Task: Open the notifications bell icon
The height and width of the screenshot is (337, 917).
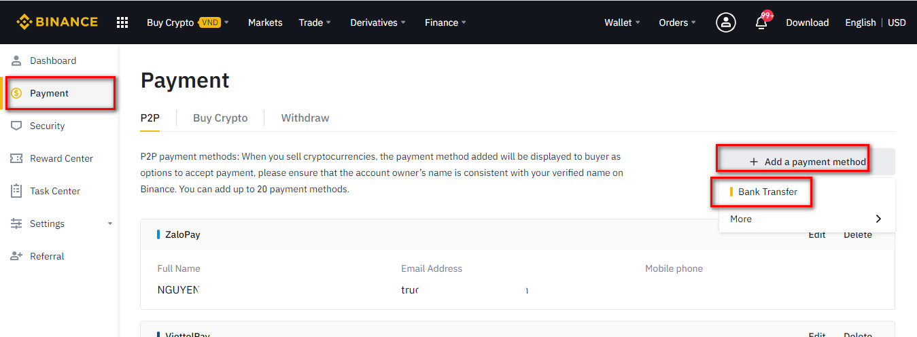Action: point(761,23)
